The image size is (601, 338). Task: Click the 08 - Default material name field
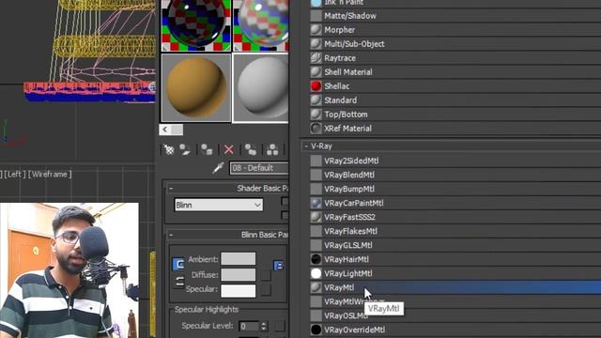pos(259,168)
